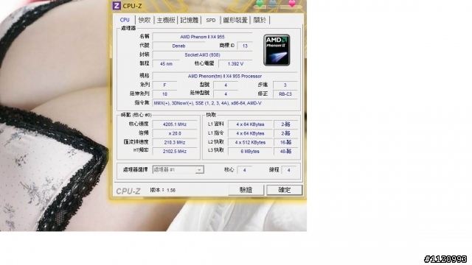Viewport: 472px width, 265px height.
Task: Click the L2 16-way associativity value
Action: [285, 142]
